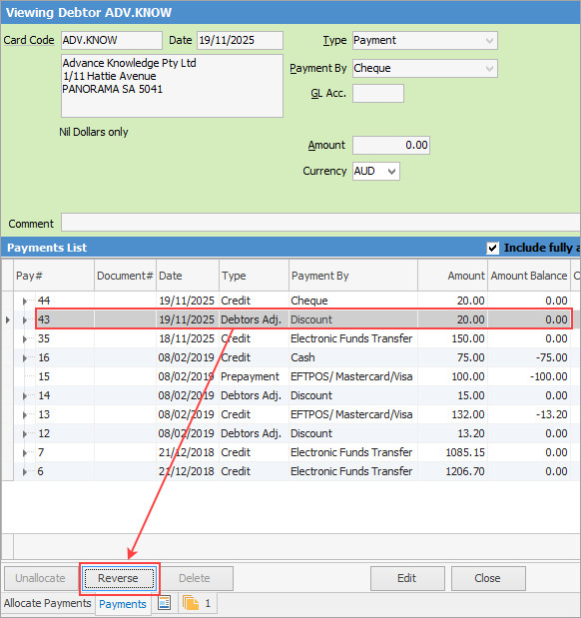
Task: Click the Edit button
Action: tap(407, 578)
